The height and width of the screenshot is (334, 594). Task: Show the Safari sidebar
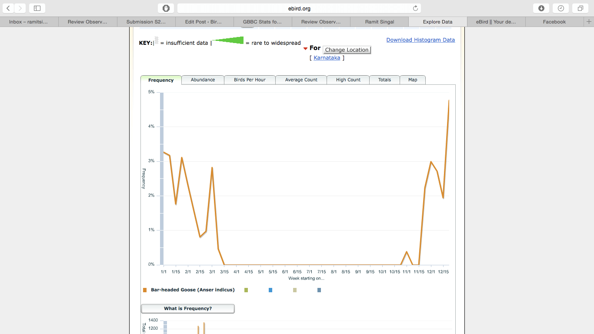tap(37, 8)
